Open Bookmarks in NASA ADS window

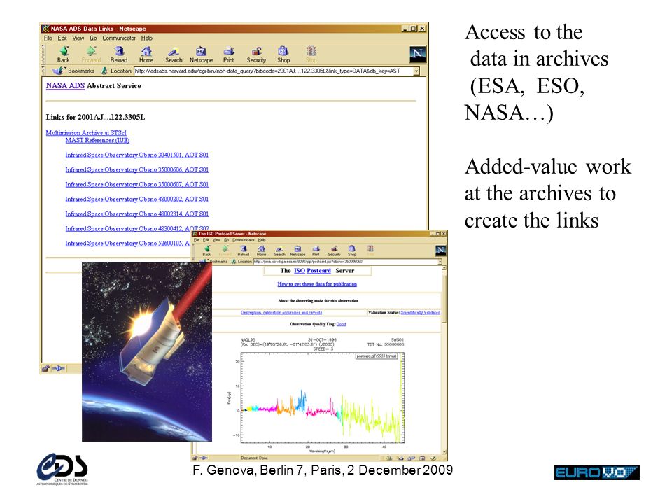click(x=73, y=71)
